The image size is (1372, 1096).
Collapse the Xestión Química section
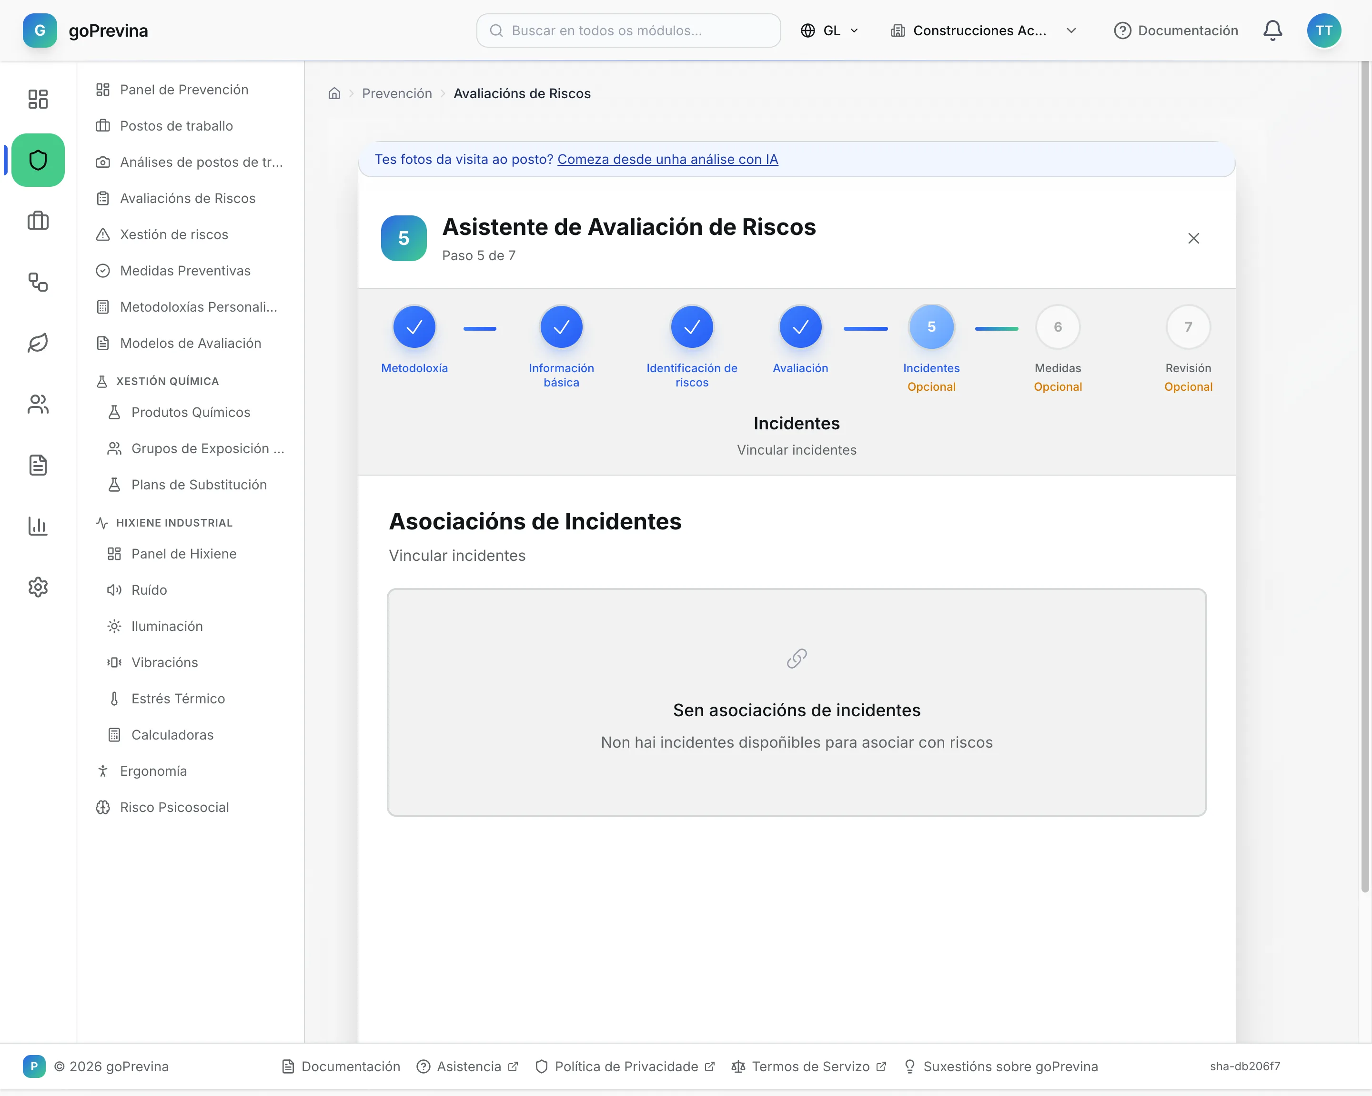click(167, 381)
